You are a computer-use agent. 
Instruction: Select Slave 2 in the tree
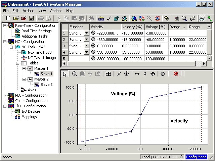(47, 85)
